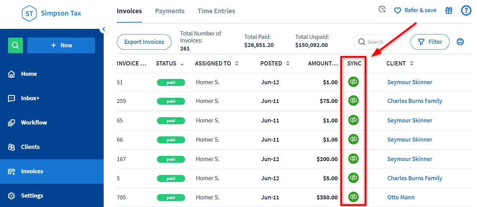Switch to the Time Entries tab
This screenshot has width=477, height=207.
pyautogui.click(x=216, y=11)
